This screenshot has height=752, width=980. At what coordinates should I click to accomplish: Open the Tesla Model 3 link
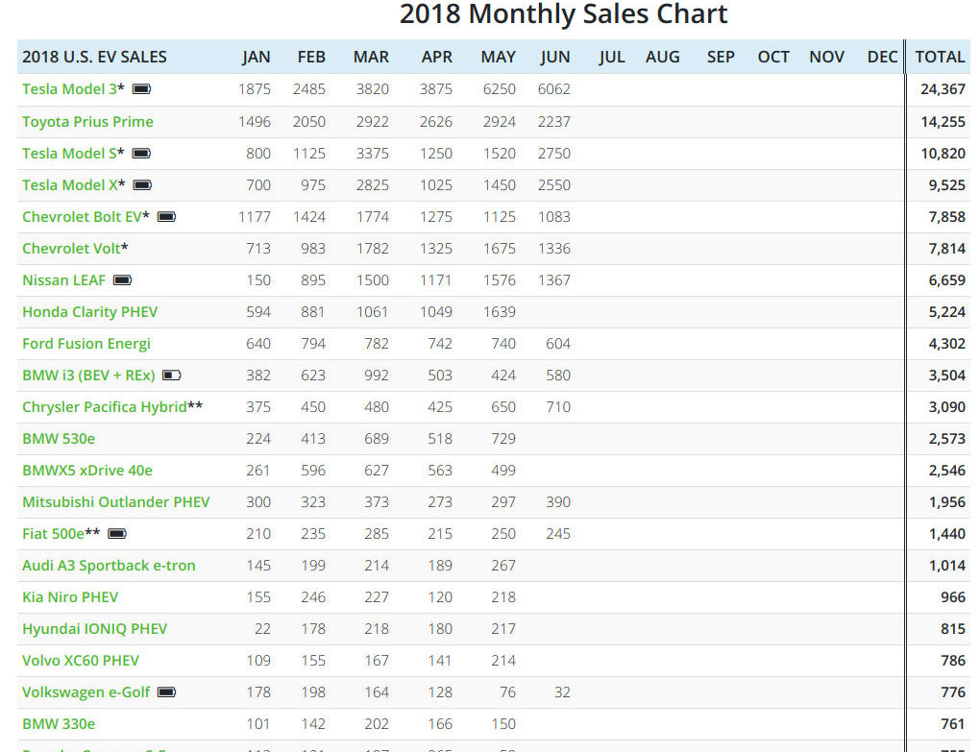point(69,89)
